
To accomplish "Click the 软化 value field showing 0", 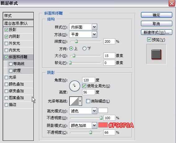I will (x=109, y=63).
